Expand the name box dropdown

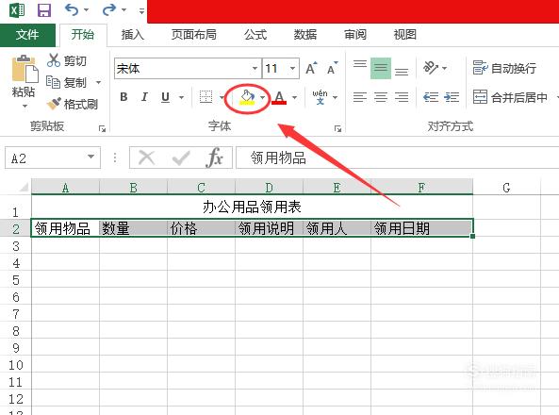pos(91,157)
